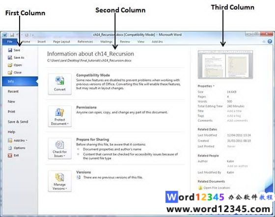
Task: Switch to the Add-Ins ribbon tab
Action: point(157,42)
